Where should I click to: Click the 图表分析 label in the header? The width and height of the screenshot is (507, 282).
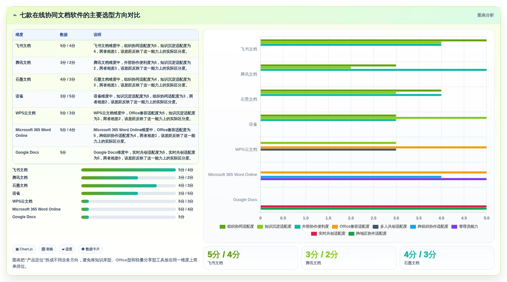tap(485, 15)
